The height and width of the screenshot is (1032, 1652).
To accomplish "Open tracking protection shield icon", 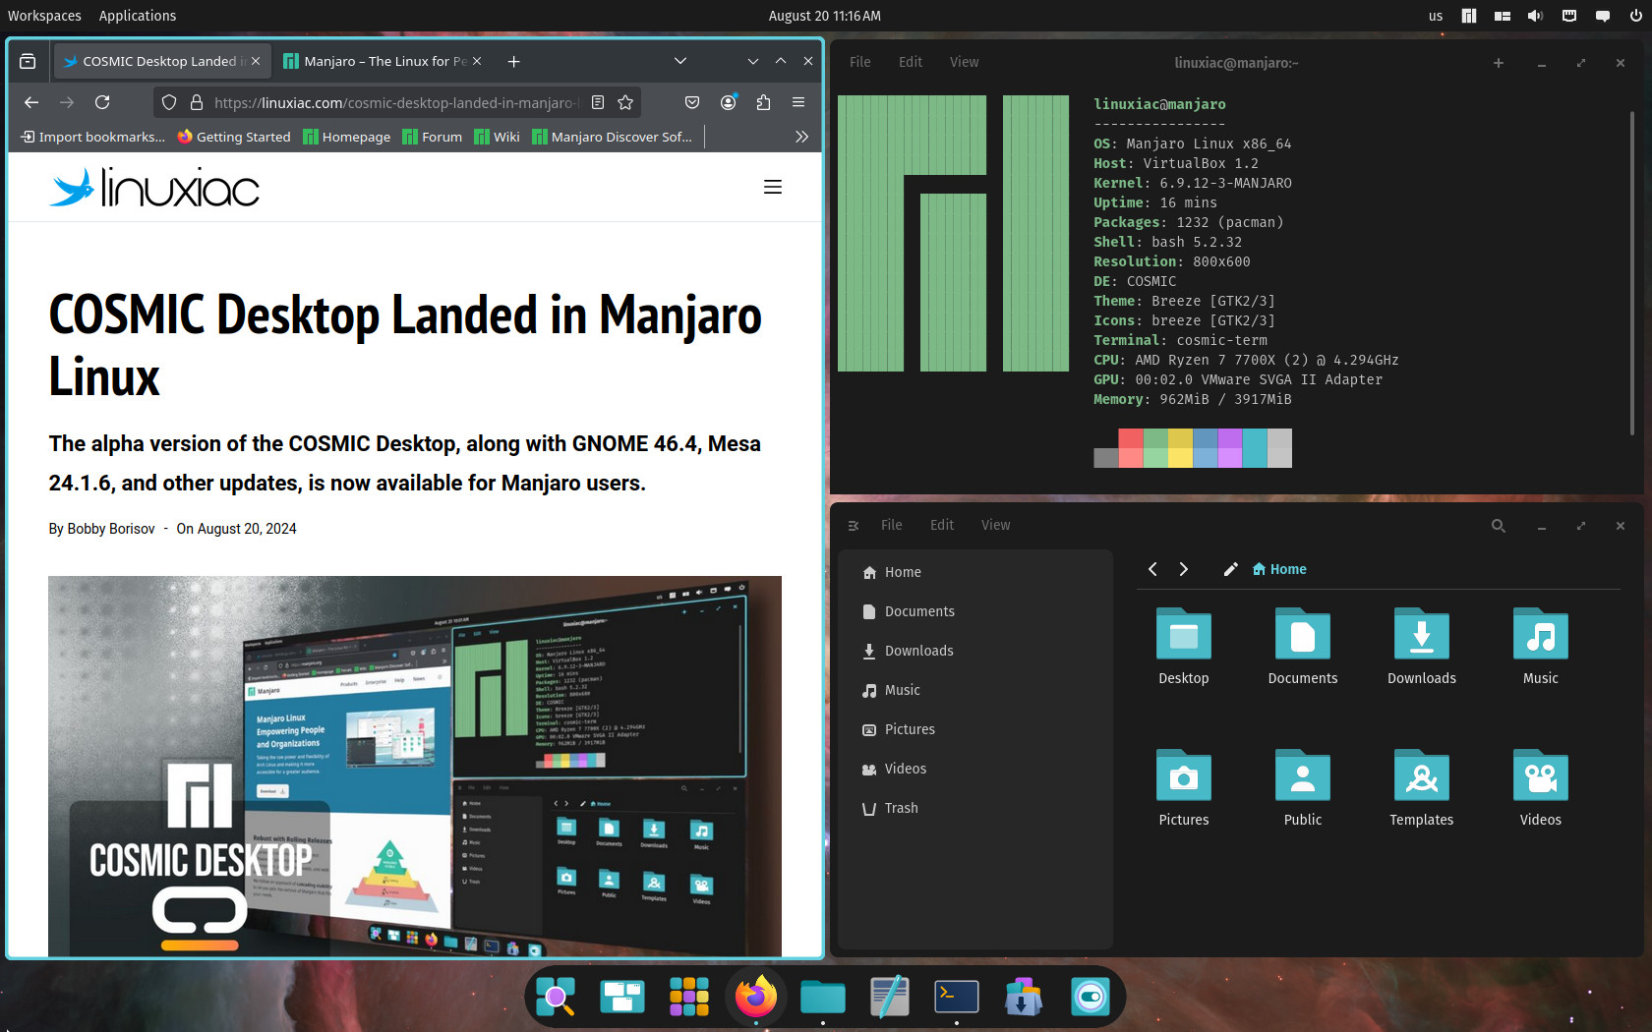I will pyautogui.click(x=169, y=102).
